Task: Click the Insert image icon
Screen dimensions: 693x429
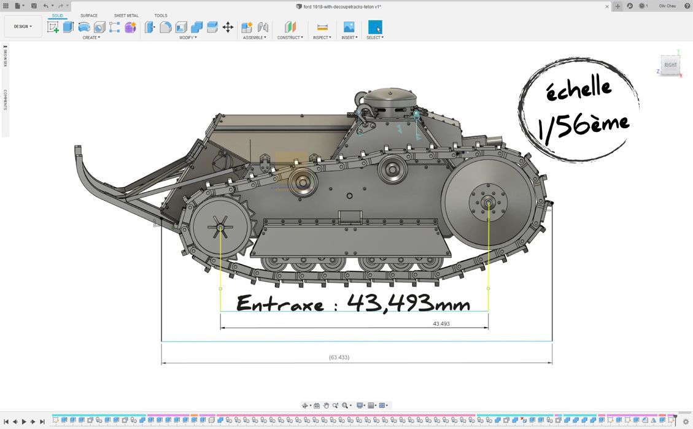Action: pos(349,27)
